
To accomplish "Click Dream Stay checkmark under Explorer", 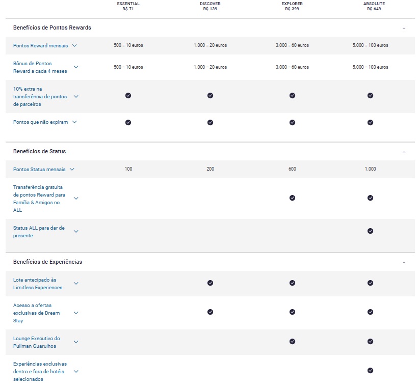I will point(292,312).
